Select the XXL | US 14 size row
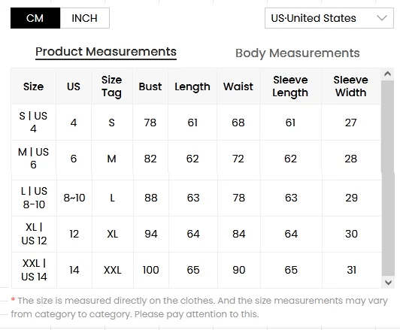This screenshot has width=400, height=330. (x=196, y=270)
